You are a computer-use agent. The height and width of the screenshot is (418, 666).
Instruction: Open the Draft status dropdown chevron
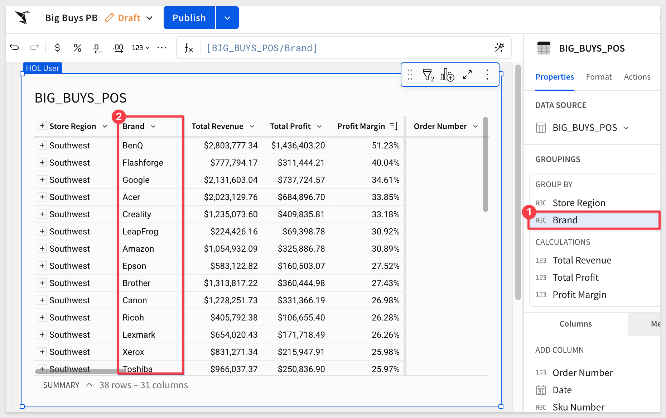150,18
